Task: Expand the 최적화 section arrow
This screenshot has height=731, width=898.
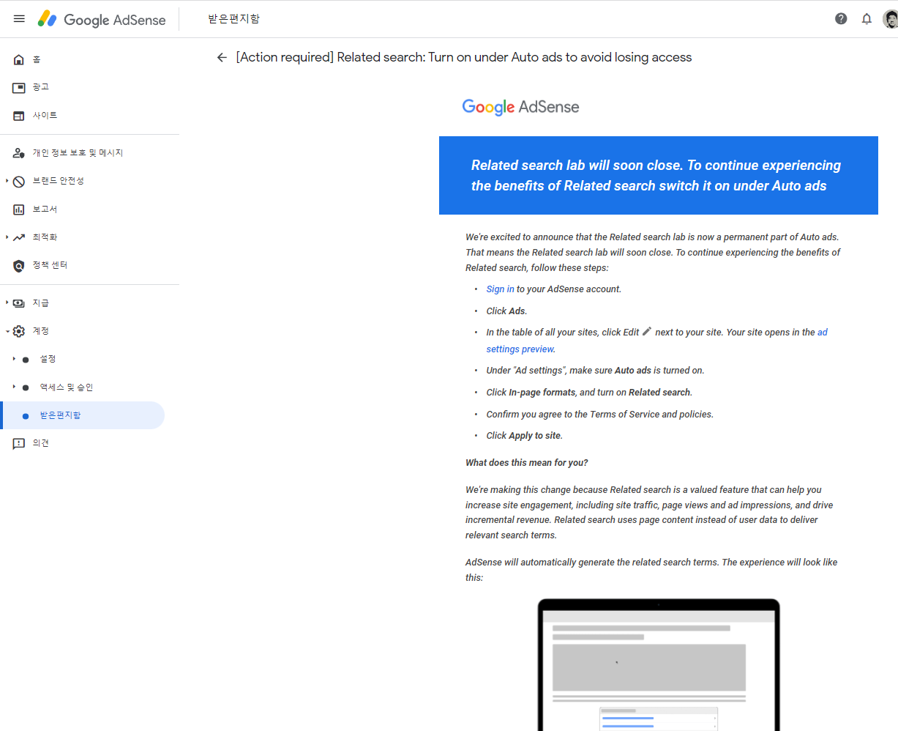Action: [7, 237]
